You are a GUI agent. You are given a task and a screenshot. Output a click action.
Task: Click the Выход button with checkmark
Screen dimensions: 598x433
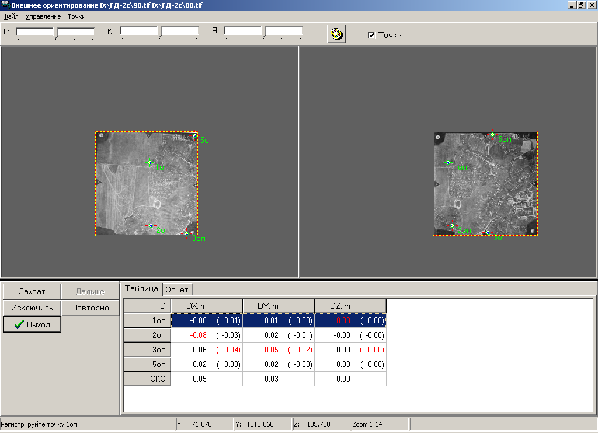point(32,324)
